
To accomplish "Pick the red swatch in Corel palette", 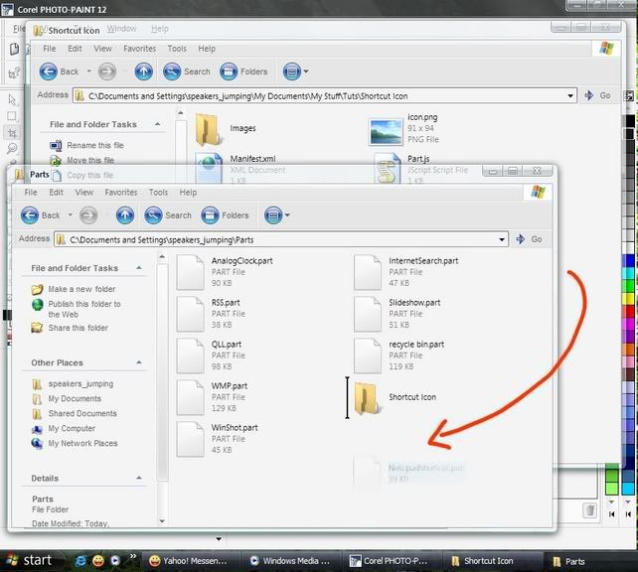I will tap(628, 313).
